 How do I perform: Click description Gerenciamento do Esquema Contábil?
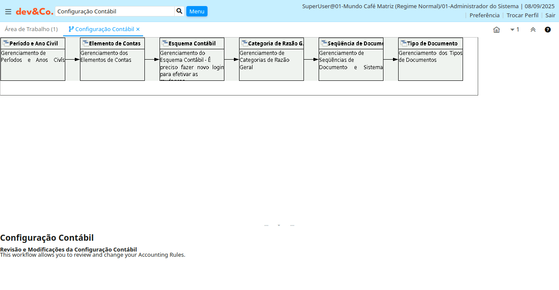coord(192,66)
